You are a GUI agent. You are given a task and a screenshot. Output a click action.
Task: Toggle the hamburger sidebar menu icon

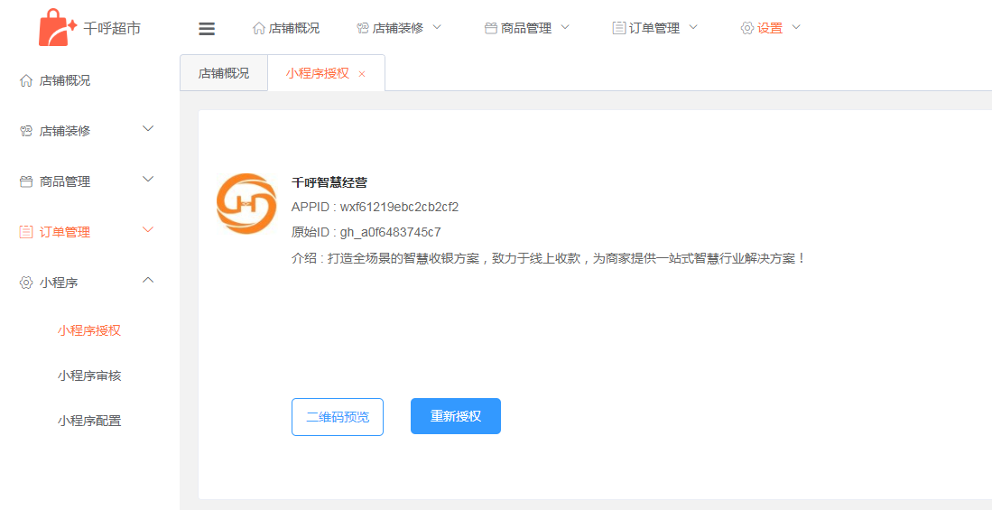click(x=207, y=29)
